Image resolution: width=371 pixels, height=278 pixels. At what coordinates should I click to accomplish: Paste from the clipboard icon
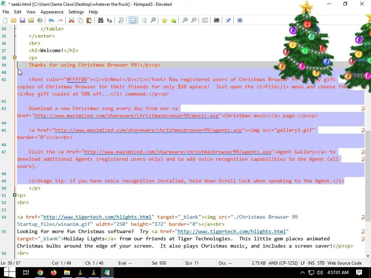click(89, 20)
